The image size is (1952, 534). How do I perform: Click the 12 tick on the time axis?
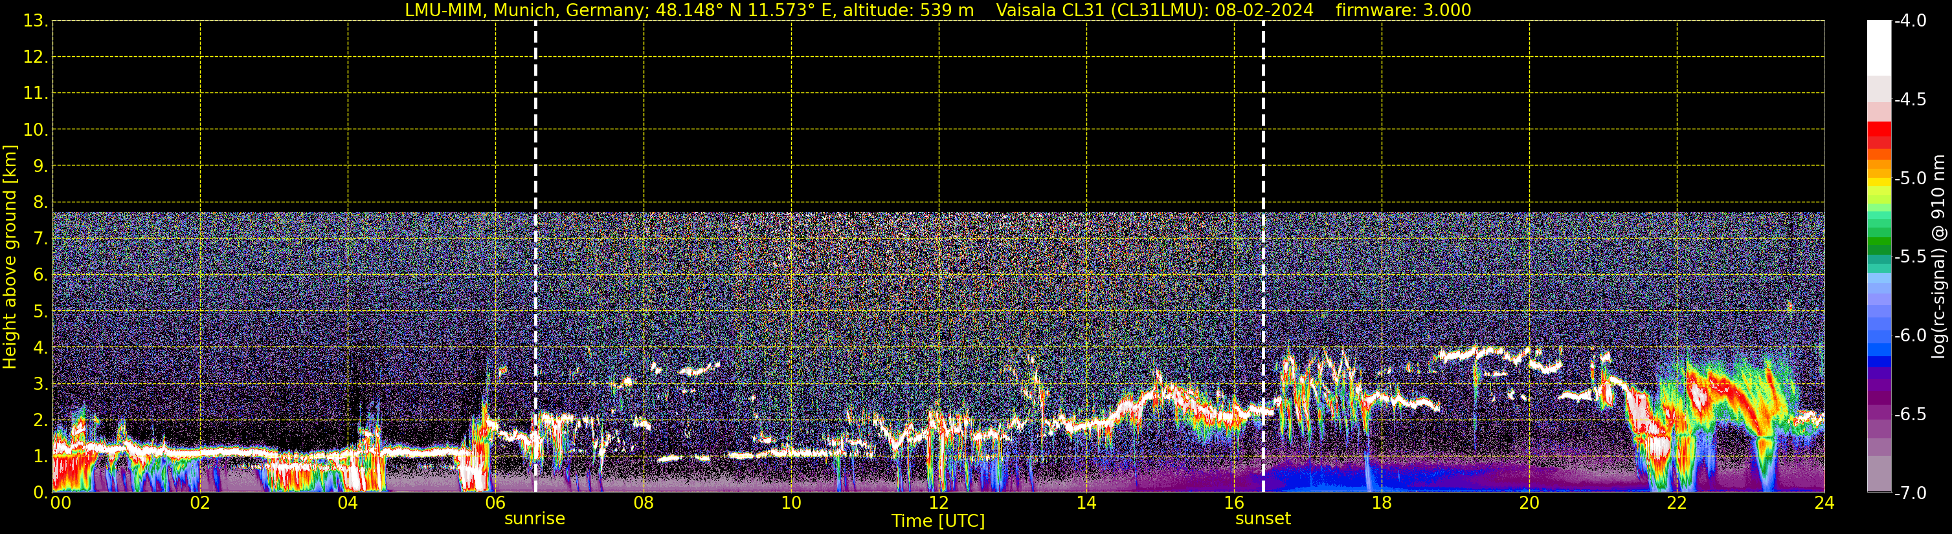tap(938, 504)
